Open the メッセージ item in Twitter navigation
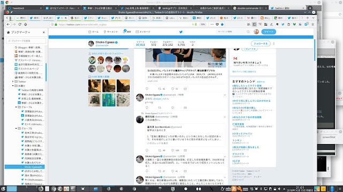 click(143, 32)
